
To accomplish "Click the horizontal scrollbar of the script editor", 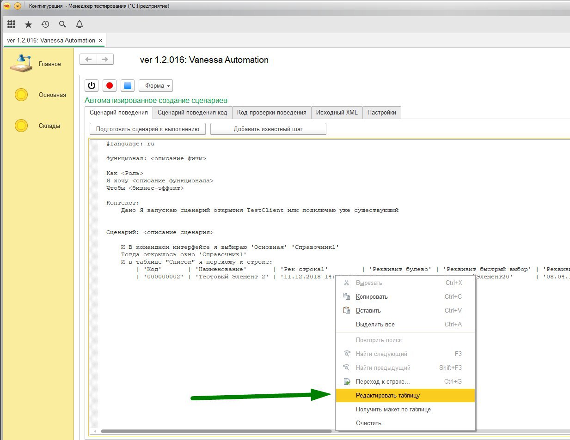I will (216, 432).
